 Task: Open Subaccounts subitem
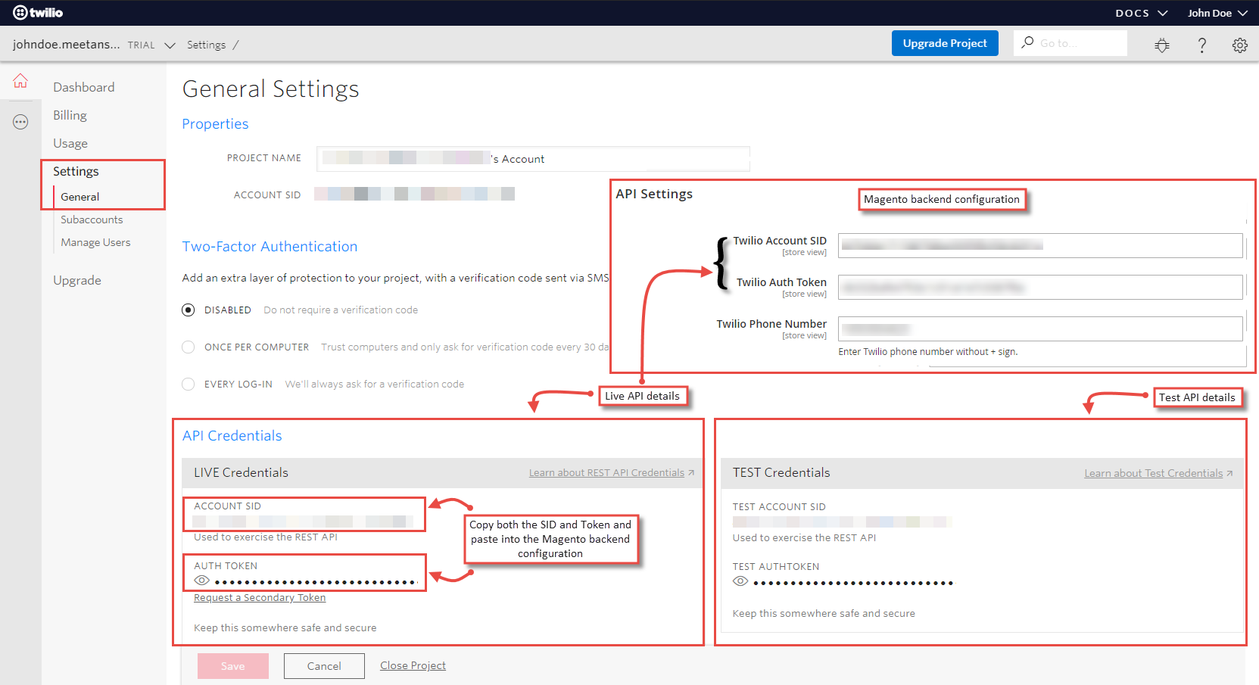pos(92,220)
